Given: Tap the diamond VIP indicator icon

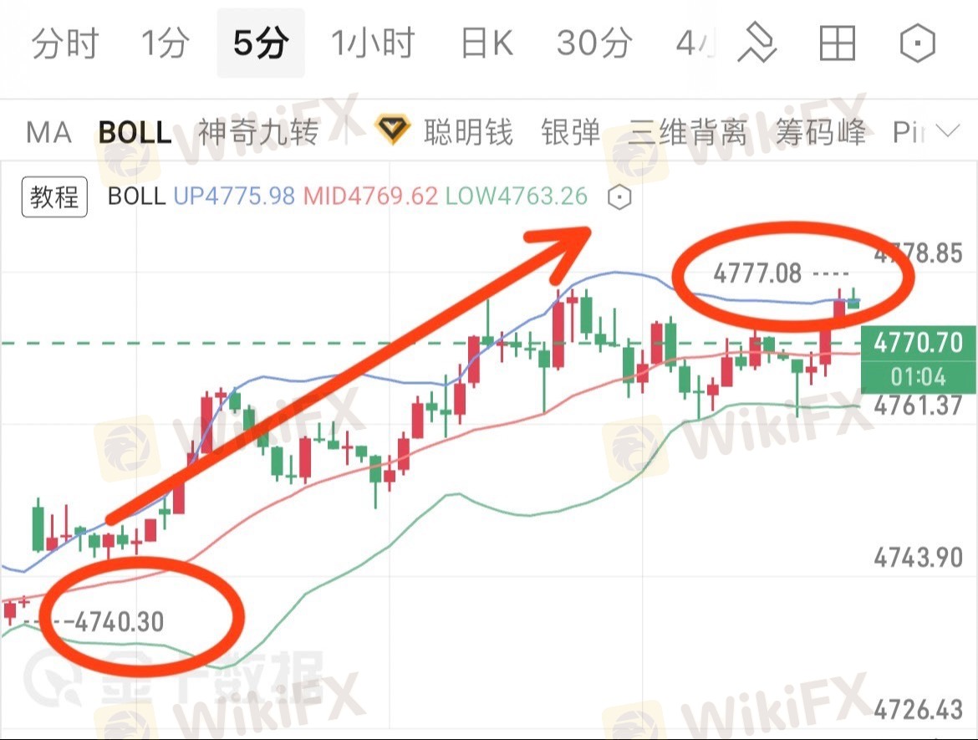Looking at the screenshot, I should pos(392,129).
